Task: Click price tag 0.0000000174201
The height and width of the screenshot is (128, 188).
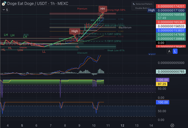Action: click(x=171, y=6)
